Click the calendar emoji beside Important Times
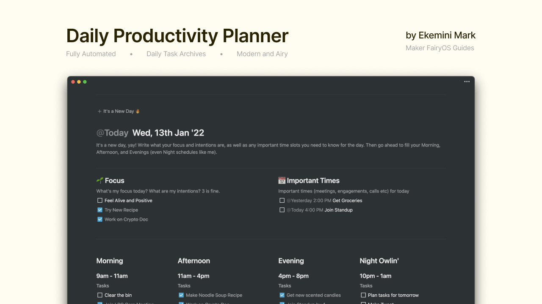This screenshot has width=542, height=304. (282, 180)
